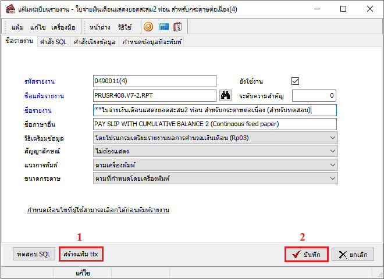Click the สร้างแฟ้ม ttx button

[x=81, y=255]
